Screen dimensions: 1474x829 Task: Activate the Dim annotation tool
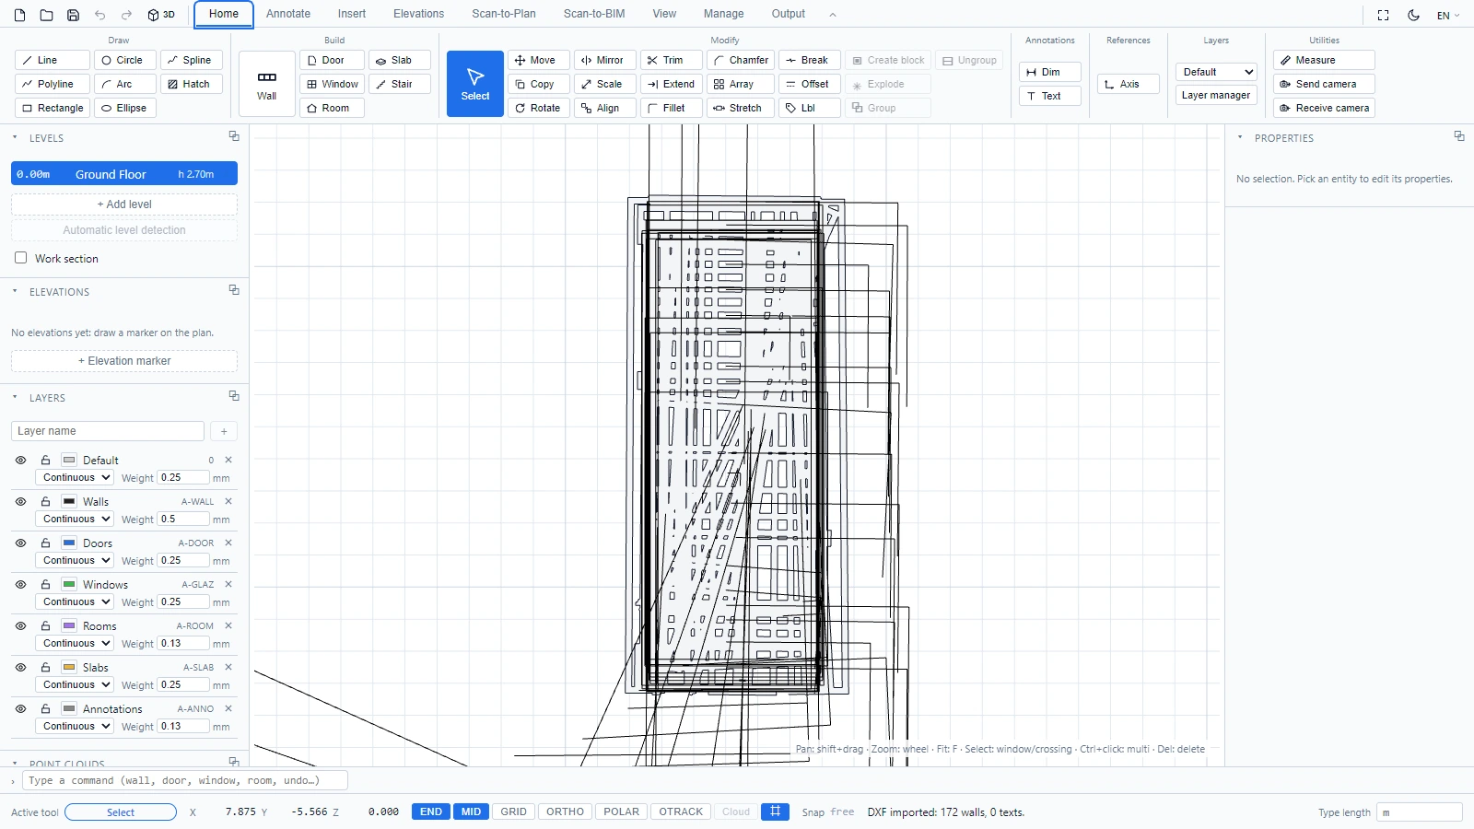(x=1050, y=72)
